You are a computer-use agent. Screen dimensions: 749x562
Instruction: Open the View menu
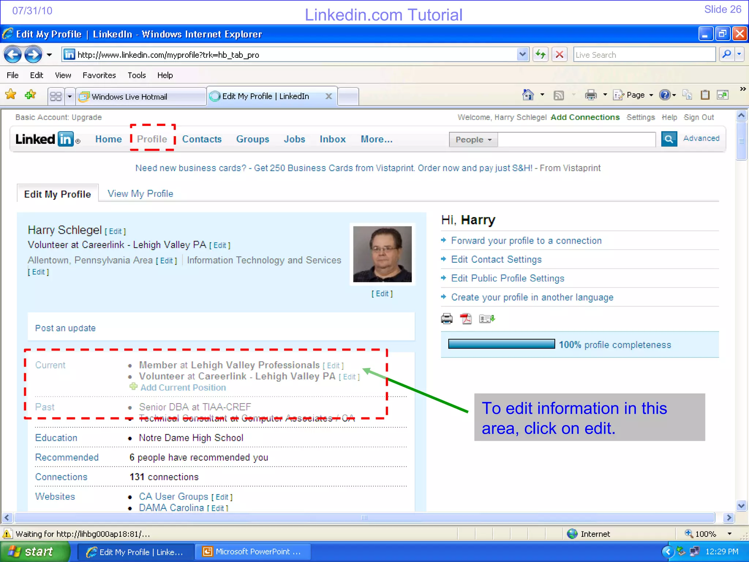(x=63, y=75)
